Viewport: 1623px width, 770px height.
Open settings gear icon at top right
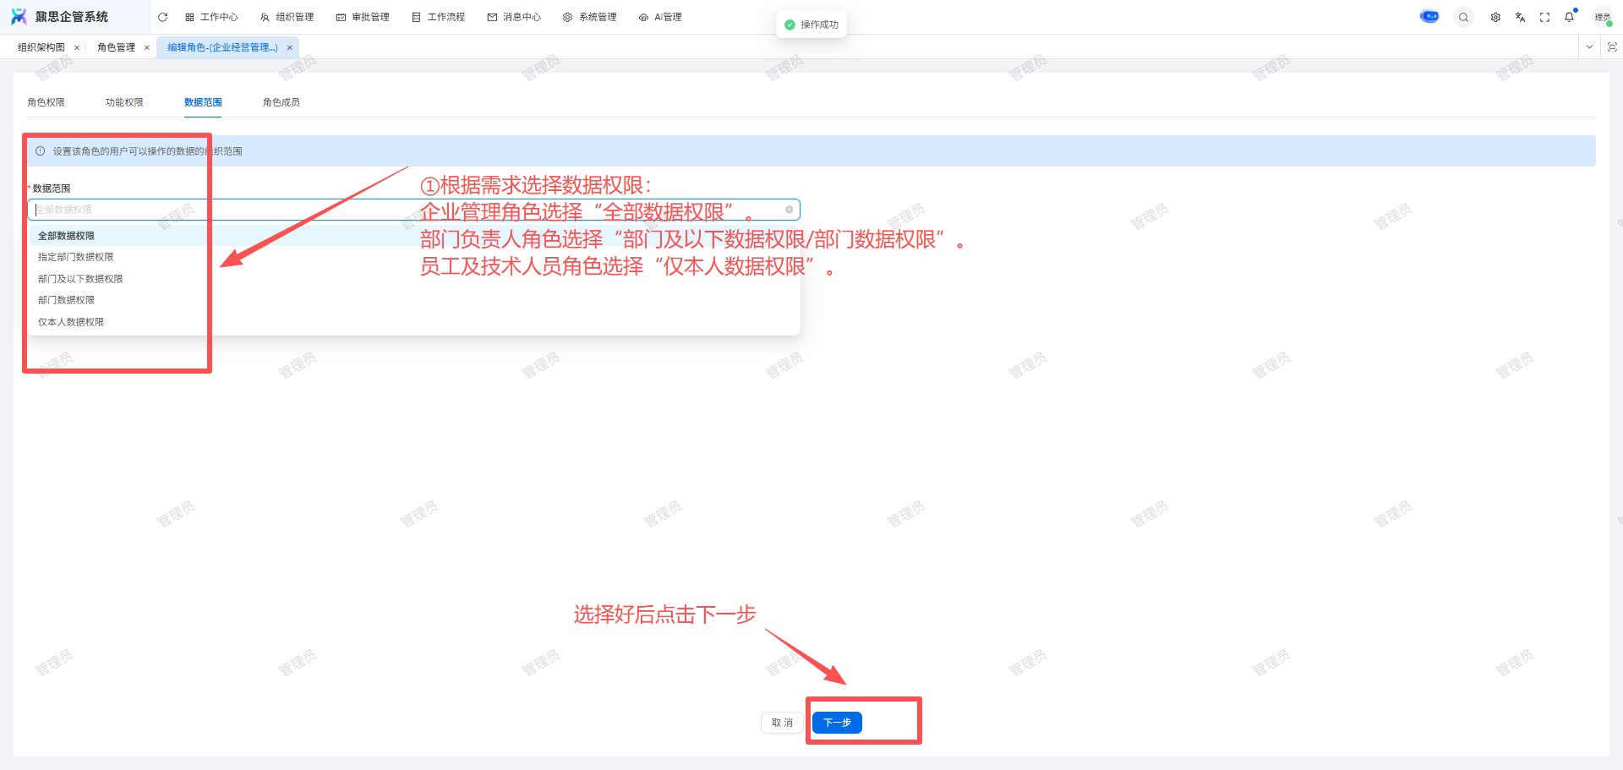click(x=1495, y=17)
